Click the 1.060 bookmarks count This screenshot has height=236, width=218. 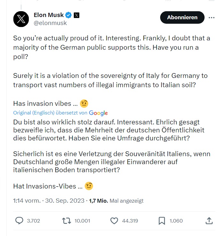coord(176,221)
